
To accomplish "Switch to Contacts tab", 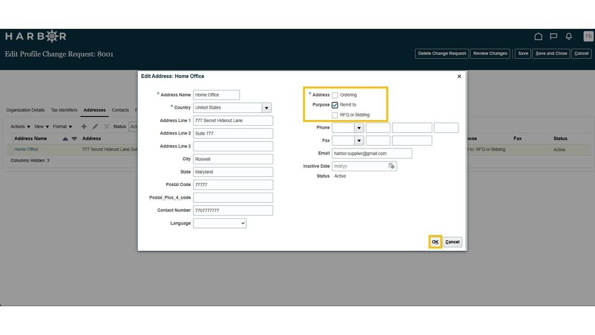I will pyautogui.click(x=120, y=110).
